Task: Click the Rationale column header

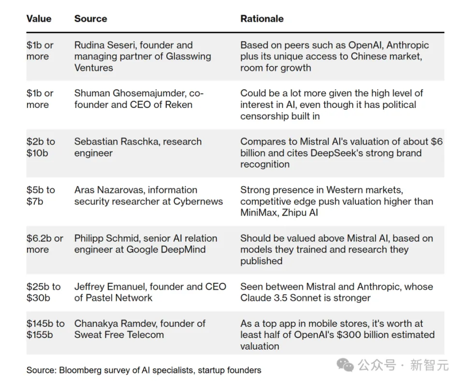Action: [262, 19]
